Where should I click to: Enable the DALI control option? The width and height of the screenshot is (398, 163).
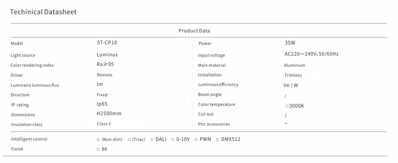(x=152, y=139)
